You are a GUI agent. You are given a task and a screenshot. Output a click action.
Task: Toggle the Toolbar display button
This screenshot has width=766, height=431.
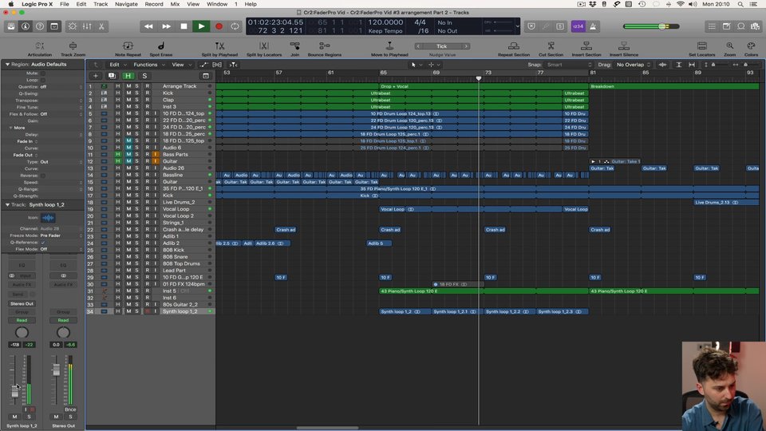coord(54,26)
